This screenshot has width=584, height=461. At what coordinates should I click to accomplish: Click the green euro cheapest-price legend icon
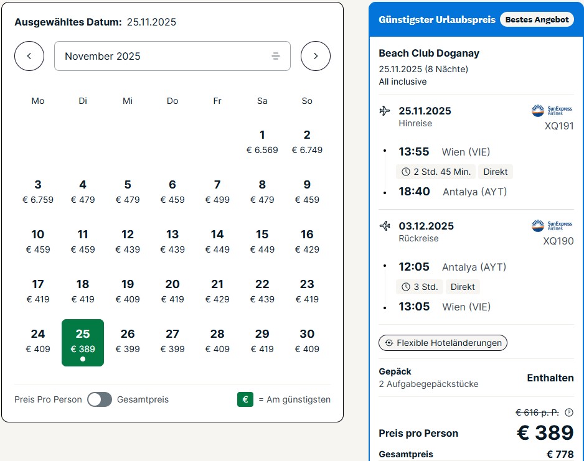pyautogui.click(x=245, y=399)
